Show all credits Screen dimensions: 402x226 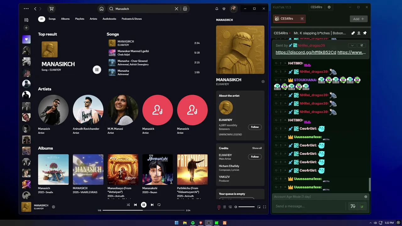[257, 148]
